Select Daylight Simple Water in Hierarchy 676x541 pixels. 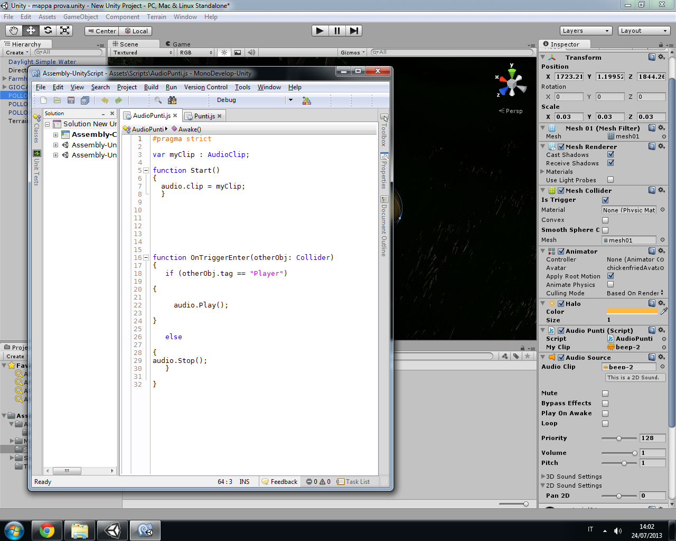coord(42,62)
